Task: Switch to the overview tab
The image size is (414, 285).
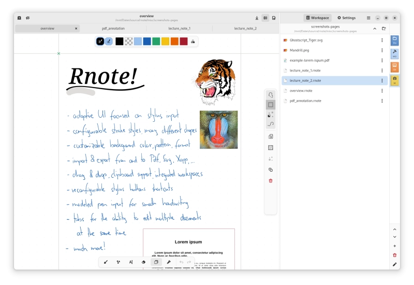Action: click(x=48, y=28)
